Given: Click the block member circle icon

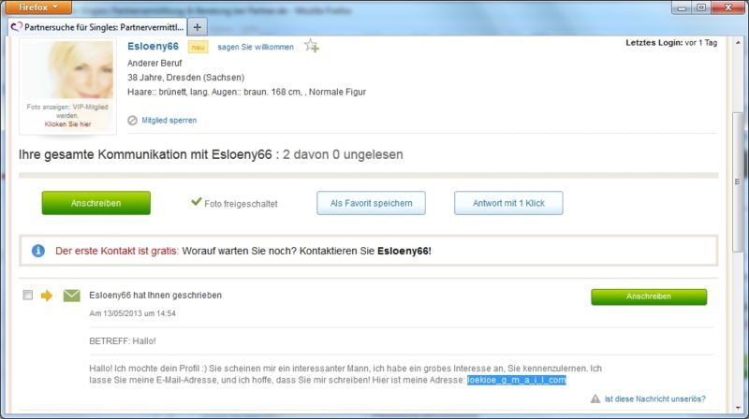Looking at the screenshot, I should click(132, 120).
